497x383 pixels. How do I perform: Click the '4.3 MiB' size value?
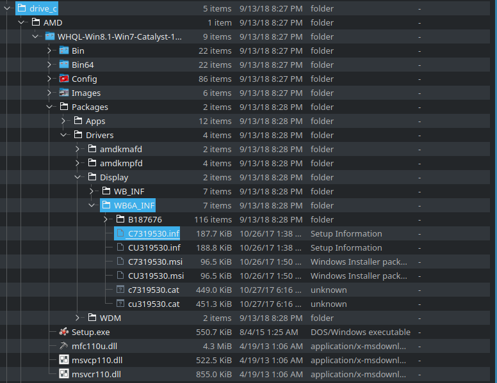(217, 346)
